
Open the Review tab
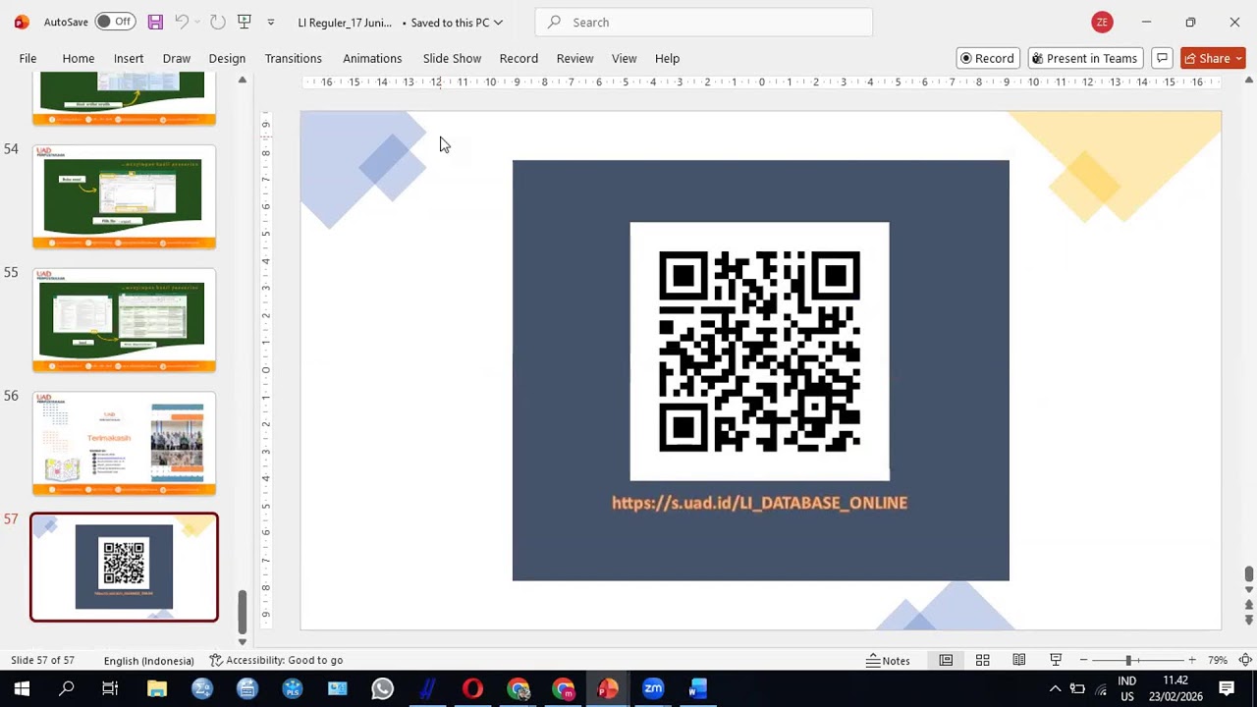[x=574, y=58]
